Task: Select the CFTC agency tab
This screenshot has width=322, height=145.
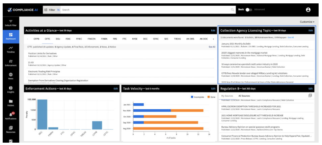Action: coord(48,39)
